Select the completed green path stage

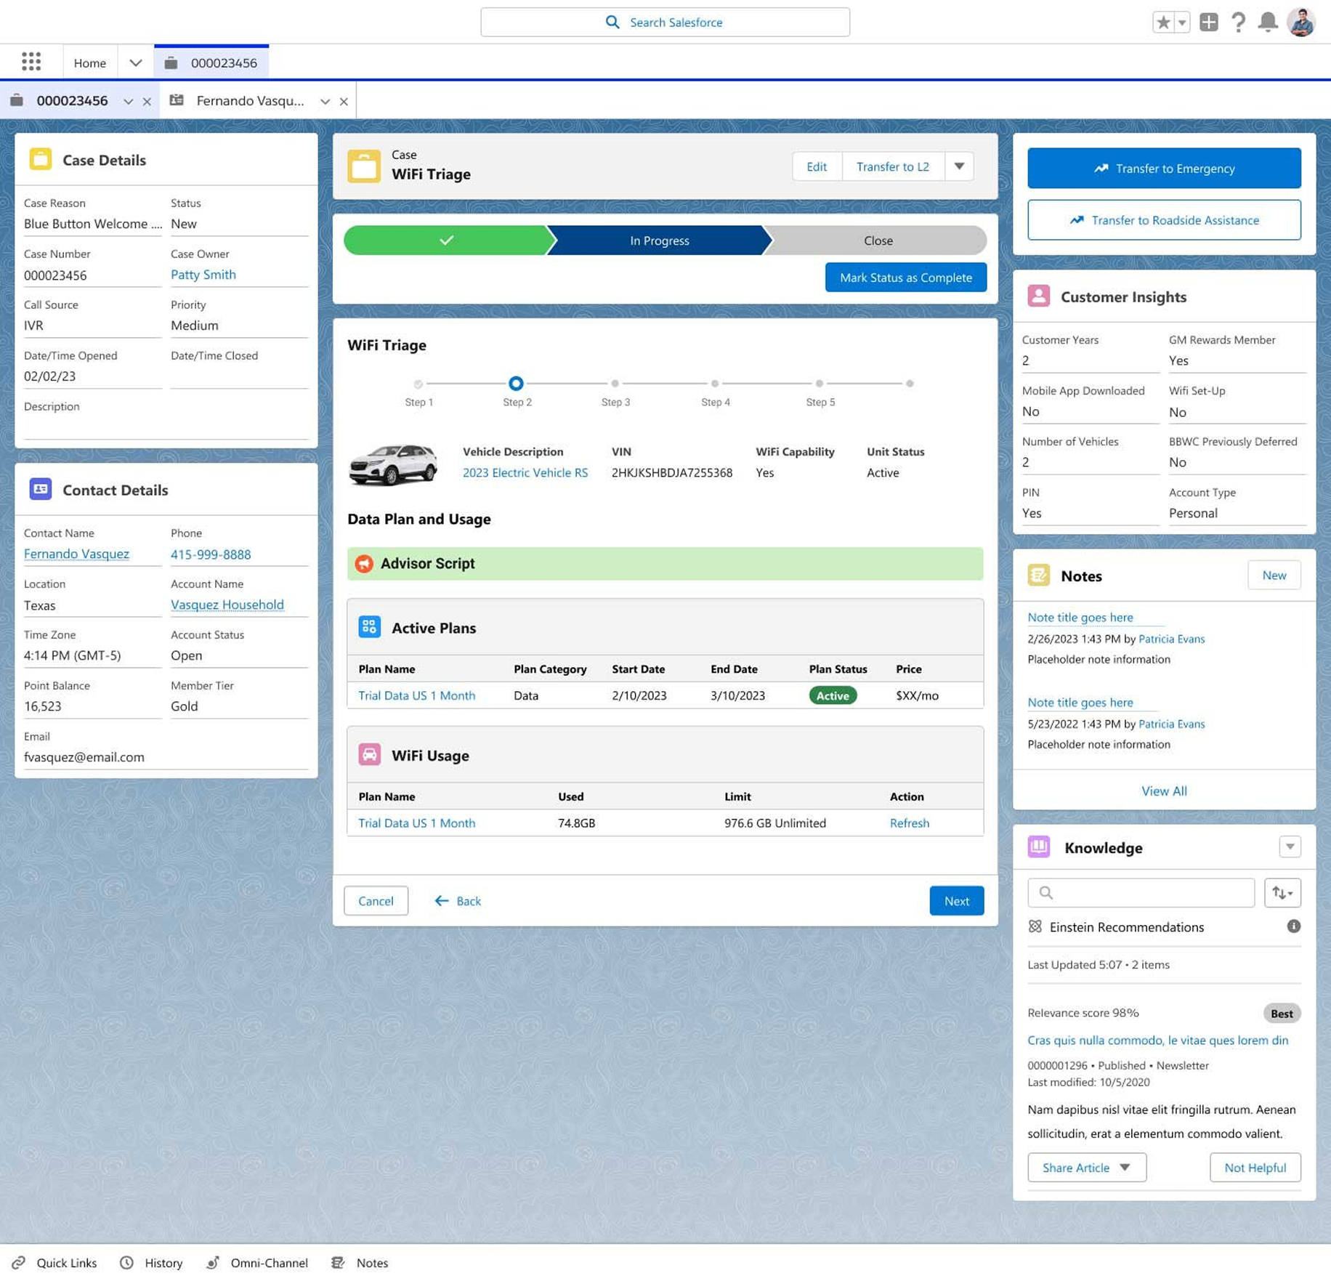(446, 240)
